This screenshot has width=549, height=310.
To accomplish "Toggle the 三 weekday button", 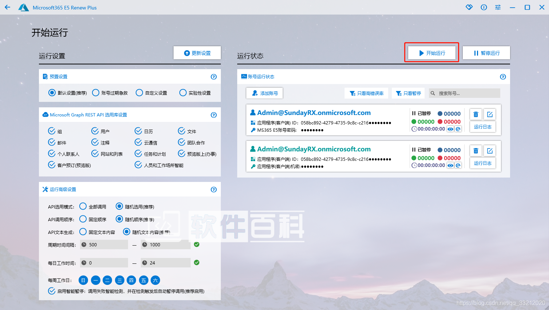I will [x=119, y=280].
